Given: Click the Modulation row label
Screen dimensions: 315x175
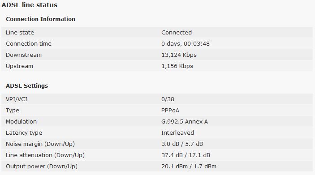Looking at the screenshot, I should coord(22,122).
